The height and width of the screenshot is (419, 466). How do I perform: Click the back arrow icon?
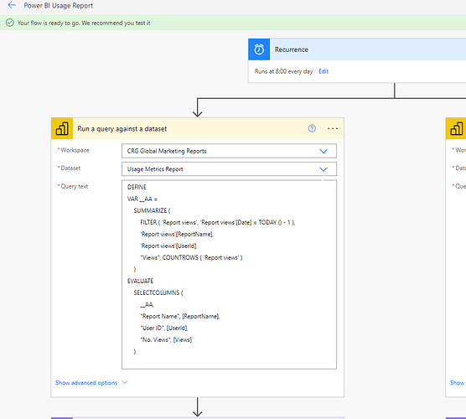12,5
